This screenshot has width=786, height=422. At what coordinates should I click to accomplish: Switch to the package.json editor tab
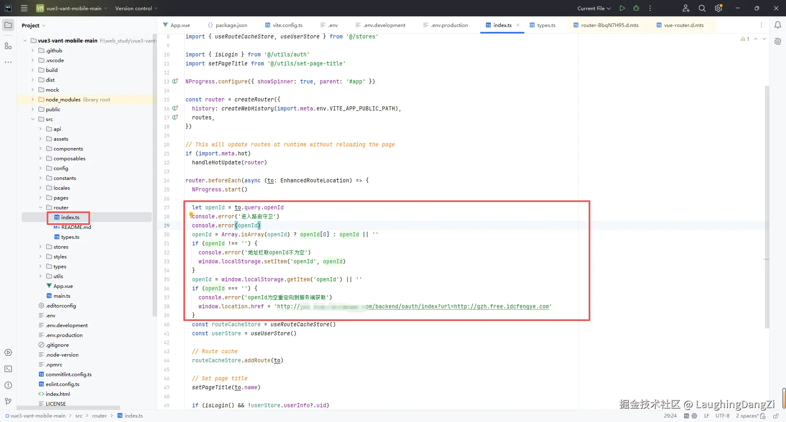click(228, 25)
